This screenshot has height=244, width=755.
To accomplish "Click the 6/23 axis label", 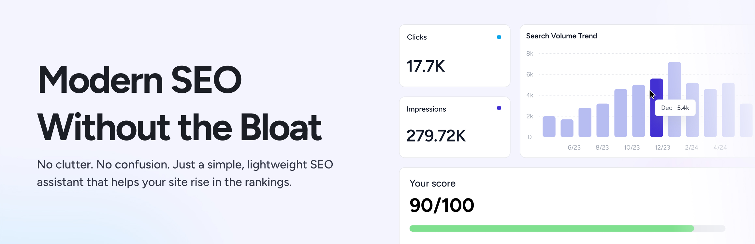I will click(574, 147).
